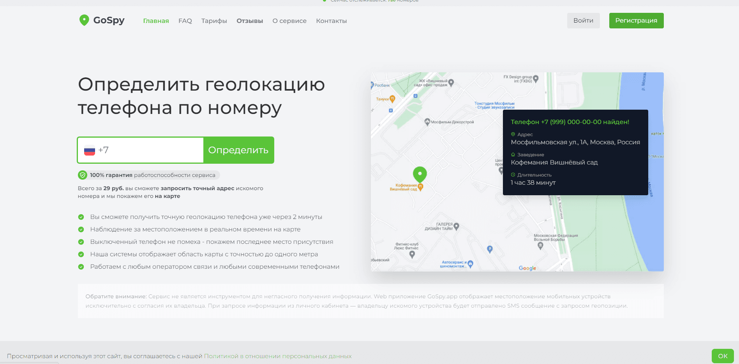Viewport: 739px width, 364px height.
Task: Select the Russian flag country selector
Action: tap(90, 150)
